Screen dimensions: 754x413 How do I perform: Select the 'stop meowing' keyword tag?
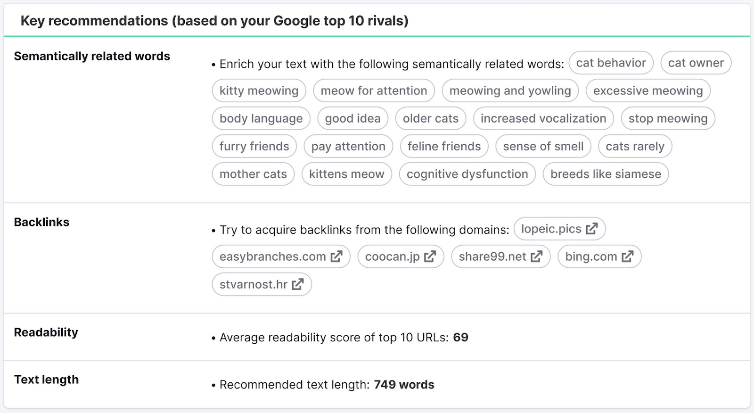pos(668,118)
